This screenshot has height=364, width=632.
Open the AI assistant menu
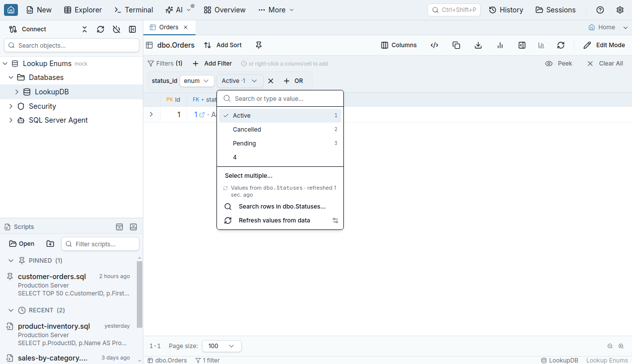178,10
